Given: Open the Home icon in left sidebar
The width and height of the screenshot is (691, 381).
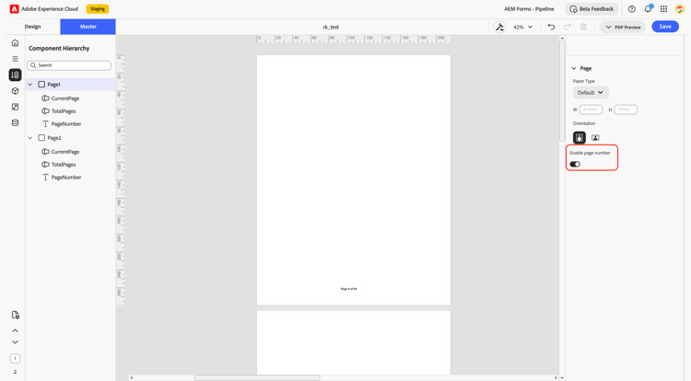Looking at the screenshot, I should click(15, 43).
